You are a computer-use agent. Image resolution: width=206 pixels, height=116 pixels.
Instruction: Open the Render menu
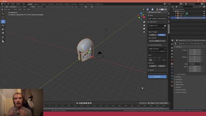tap(13, 4)
